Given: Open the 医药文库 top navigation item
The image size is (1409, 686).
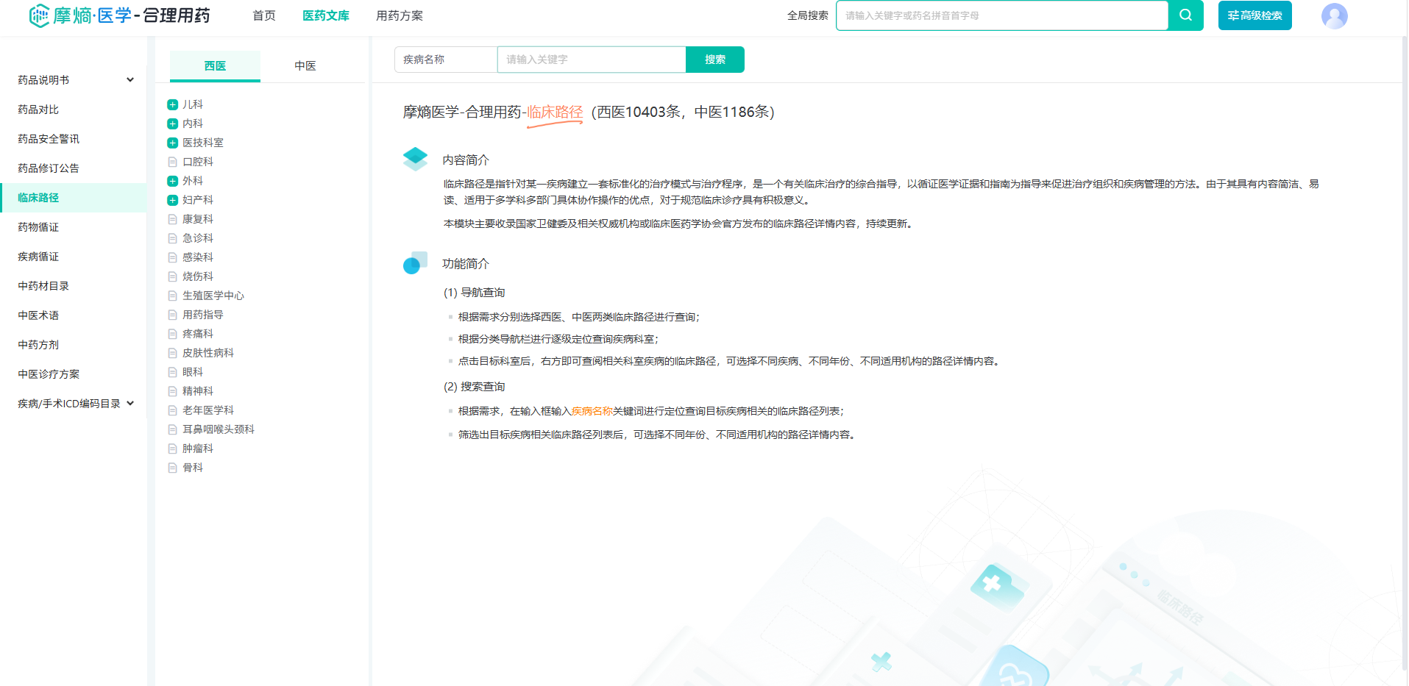Looking at the screenshot, I should 326,15.
